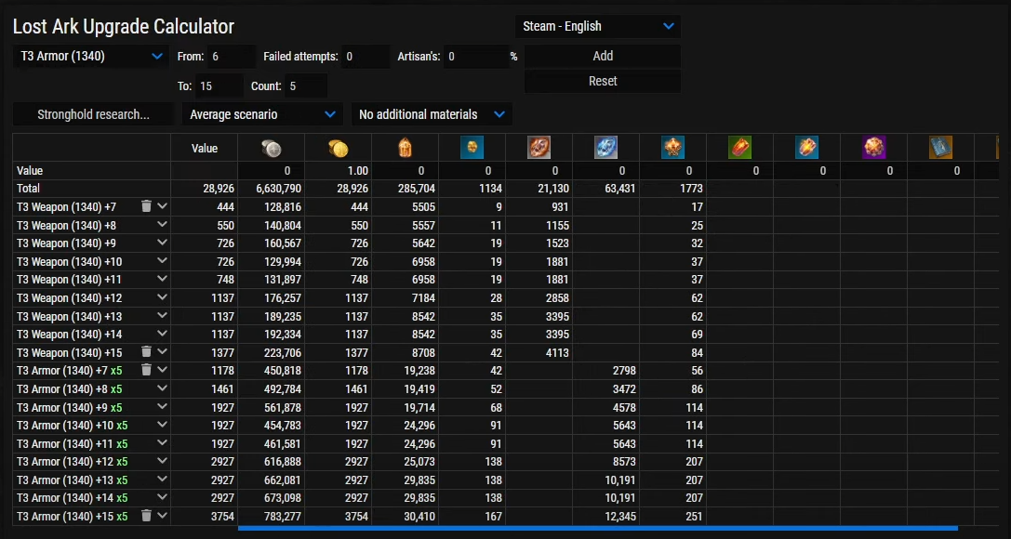Click the red destruction stone column icon
This screenshot has height=539, width=1011.
(x=539, y=148)
